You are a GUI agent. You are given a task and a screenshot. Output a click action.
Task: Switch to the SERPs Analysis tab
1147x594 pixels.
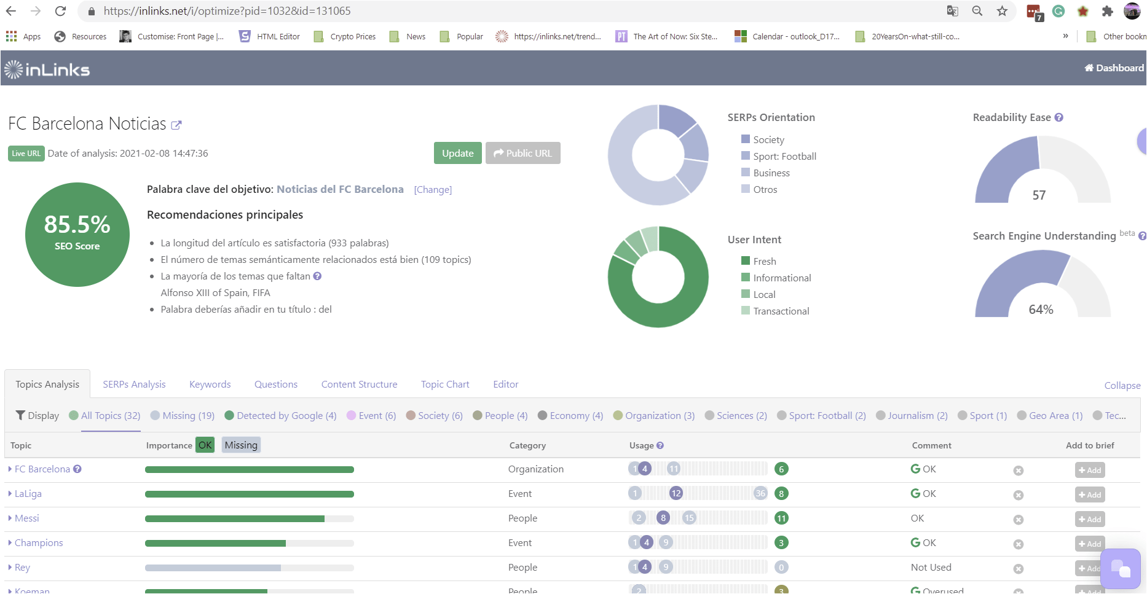[134, 384]
